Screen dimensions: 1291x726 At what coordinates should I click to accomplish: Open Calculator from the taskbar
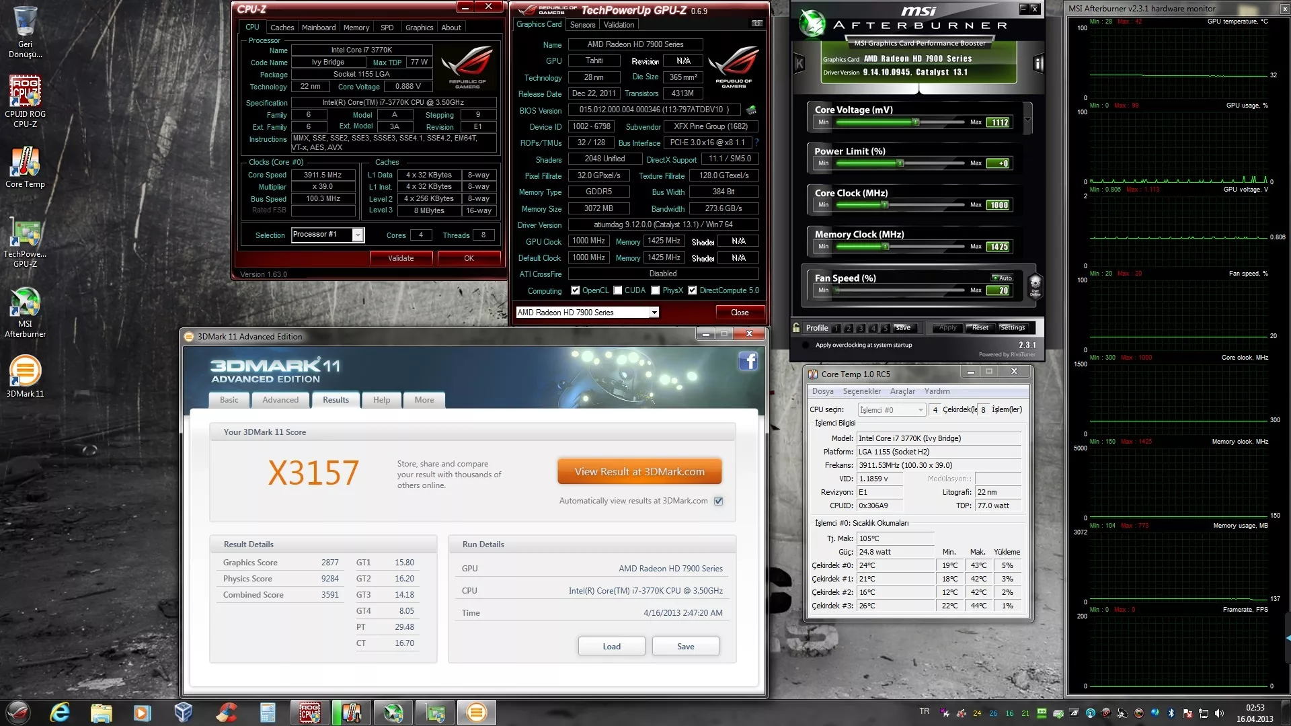[x=268, y=713]
